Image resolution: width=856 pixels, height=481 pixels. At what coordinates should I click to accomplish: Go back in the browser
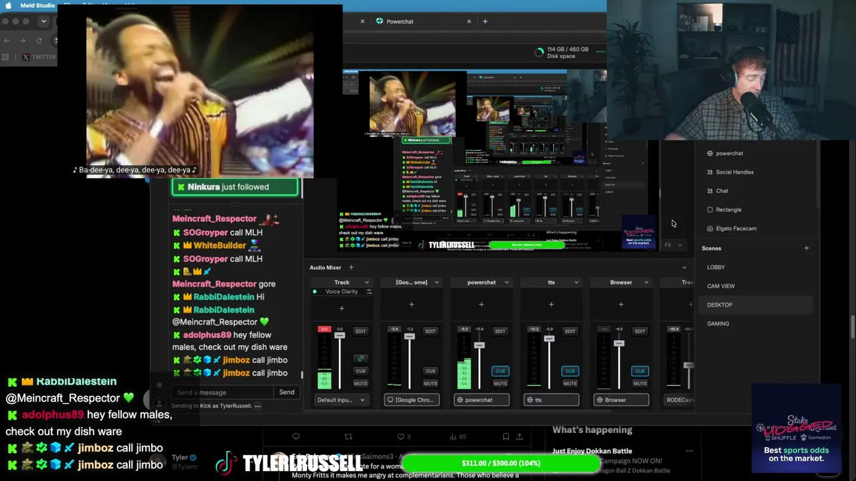(x=7, y=41)
